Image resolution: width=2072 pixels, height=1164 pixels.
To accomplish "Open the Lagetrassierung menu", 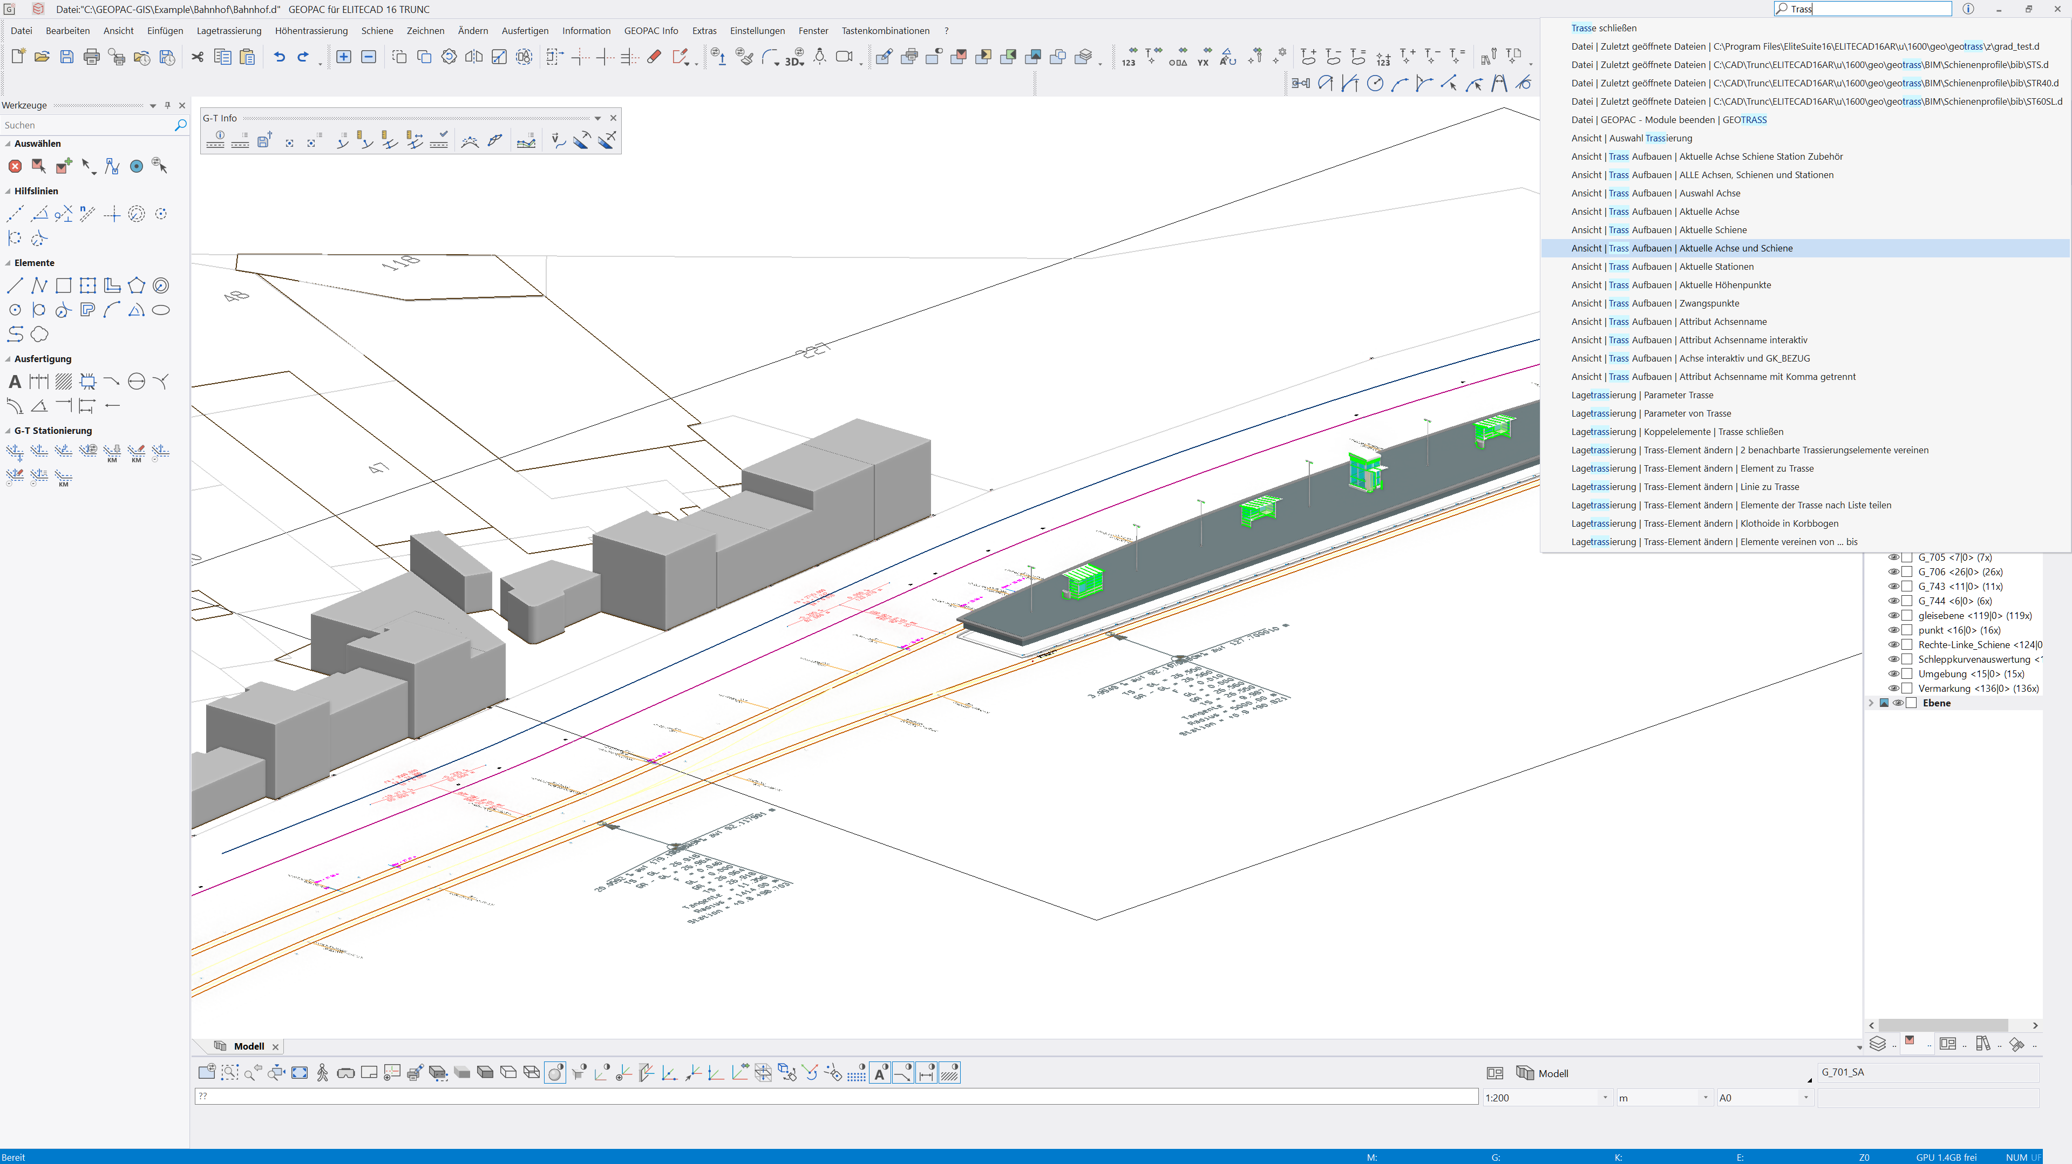I will click(228, 31).
